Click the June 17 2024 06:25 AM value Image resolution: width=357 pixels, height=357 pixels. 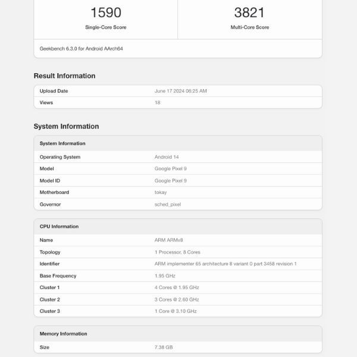(x=180, y=91)
